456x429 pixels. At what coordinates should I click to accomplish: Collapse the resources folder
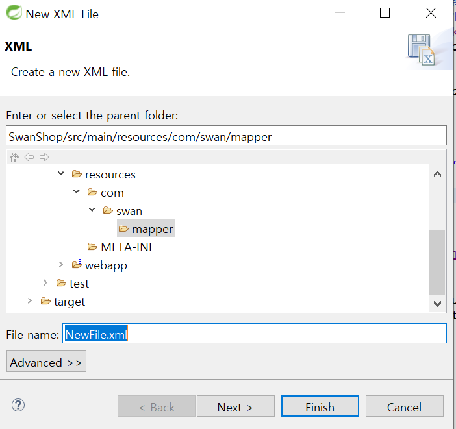coord(61,173)
